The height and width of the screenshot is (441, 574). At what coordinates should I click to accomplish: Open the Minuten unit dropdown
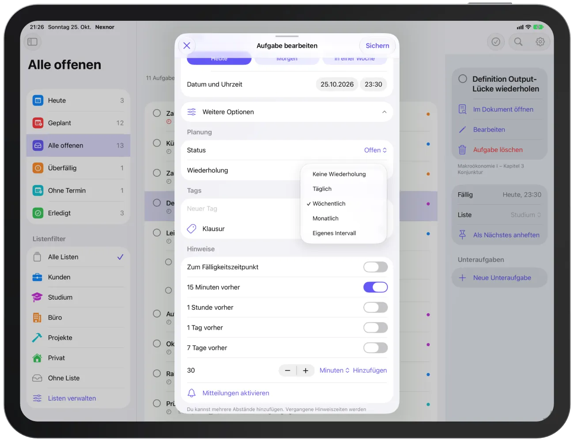334,370
